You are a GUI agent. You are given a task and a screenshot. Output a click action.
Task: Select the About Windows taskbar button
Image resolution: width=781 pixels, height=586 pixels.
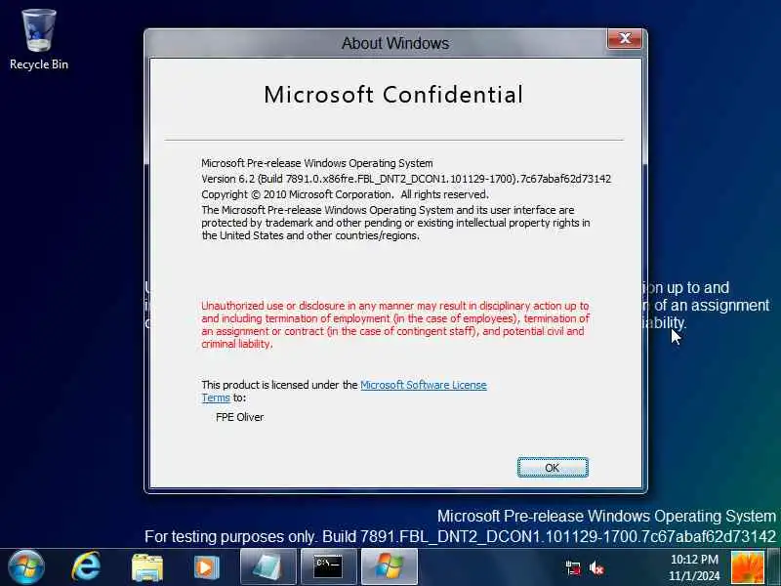(x=389, y=567)
